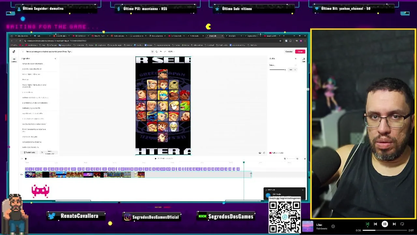Viewport: 417px width, 235px height.
Task: Click the delete icon above the timeline tracks
Action: tap(26, 159)
